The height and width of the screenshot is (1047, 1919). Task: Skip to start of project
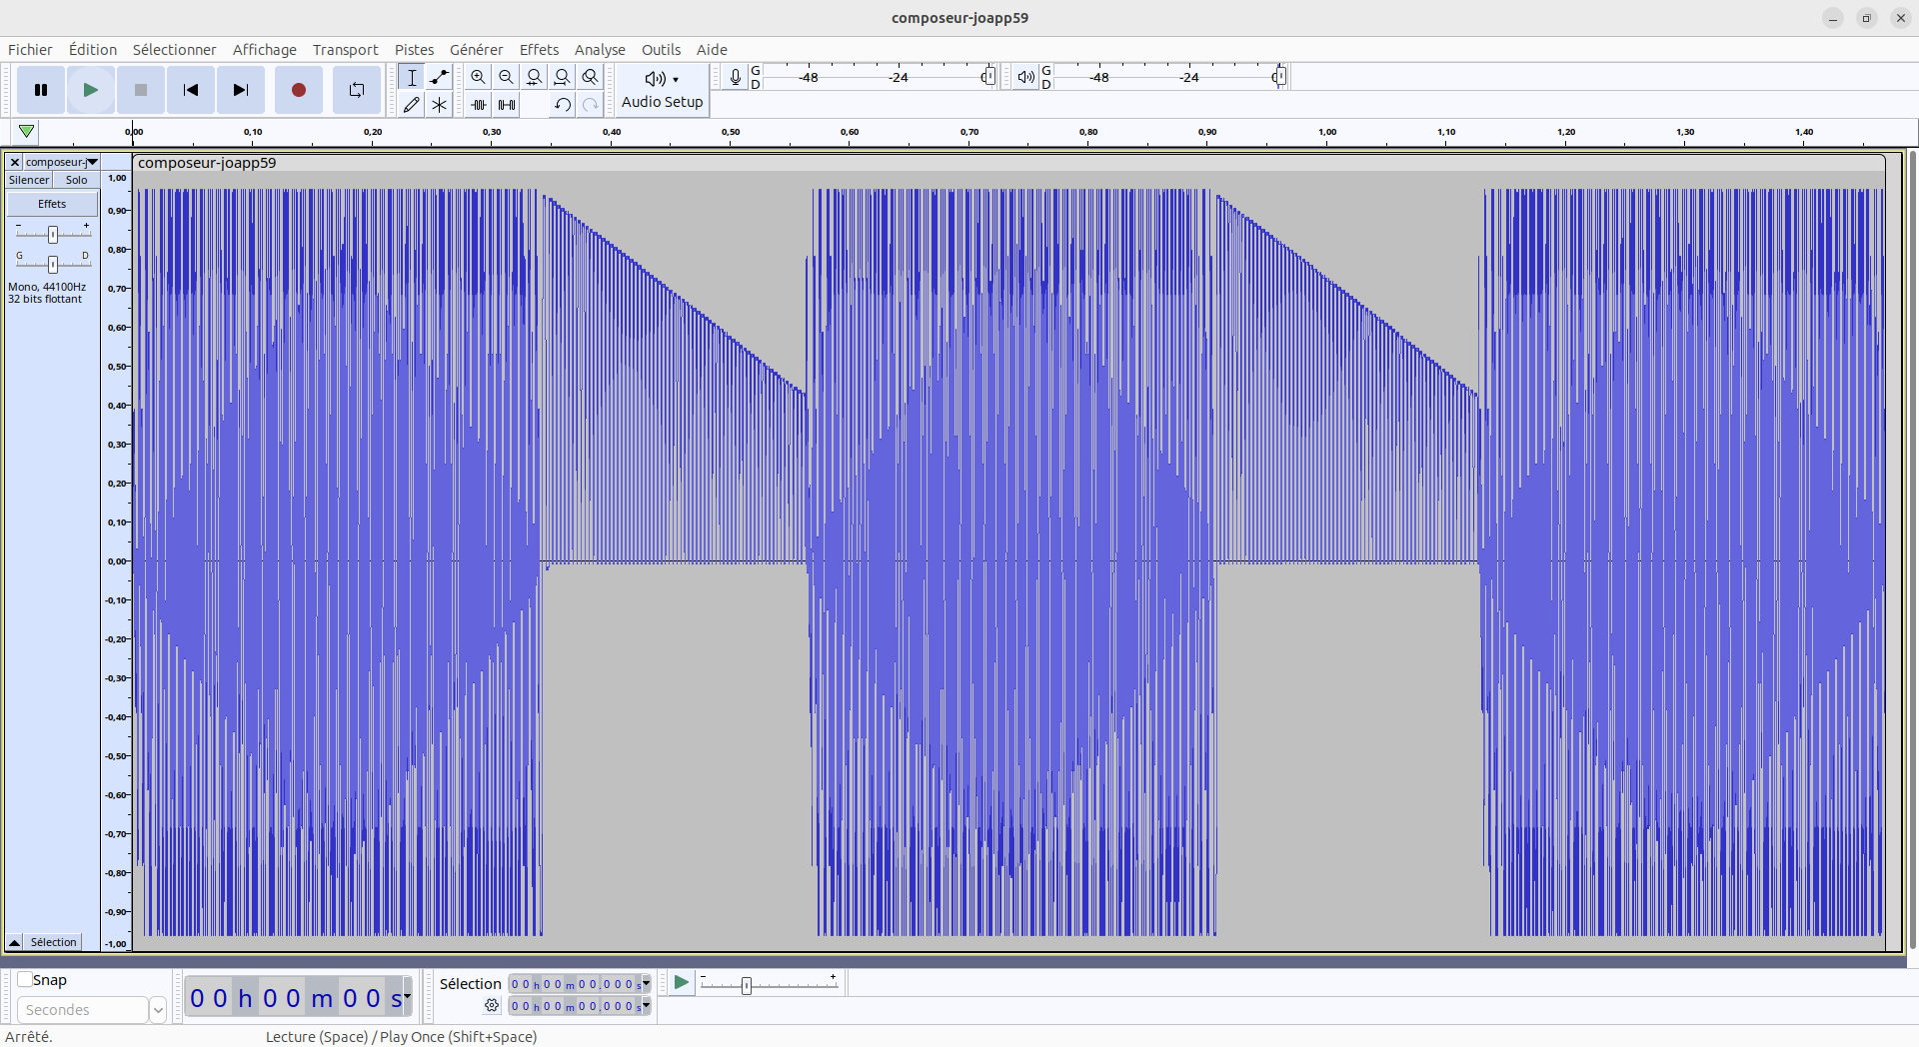pos(191,90)
